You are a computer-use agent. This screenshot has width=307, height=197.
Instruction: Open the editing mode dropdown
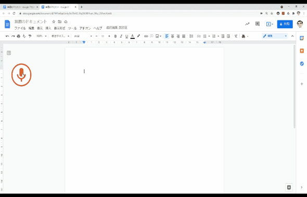pyautogui.click(x=275, y=36)
